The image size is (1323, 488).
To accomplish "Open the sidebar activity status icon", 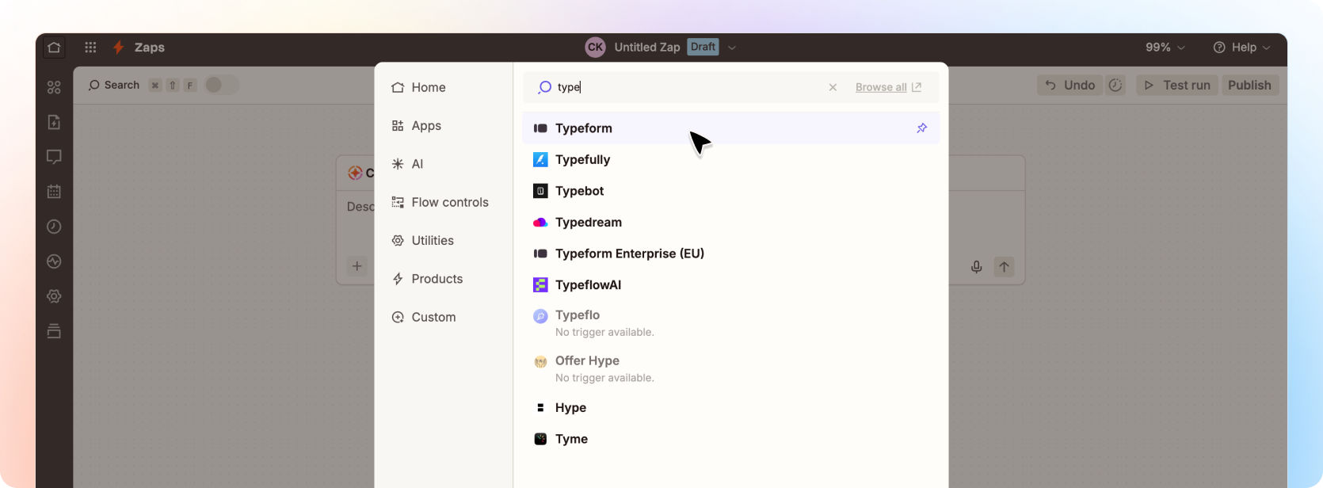I will click(x=54, y=261).
